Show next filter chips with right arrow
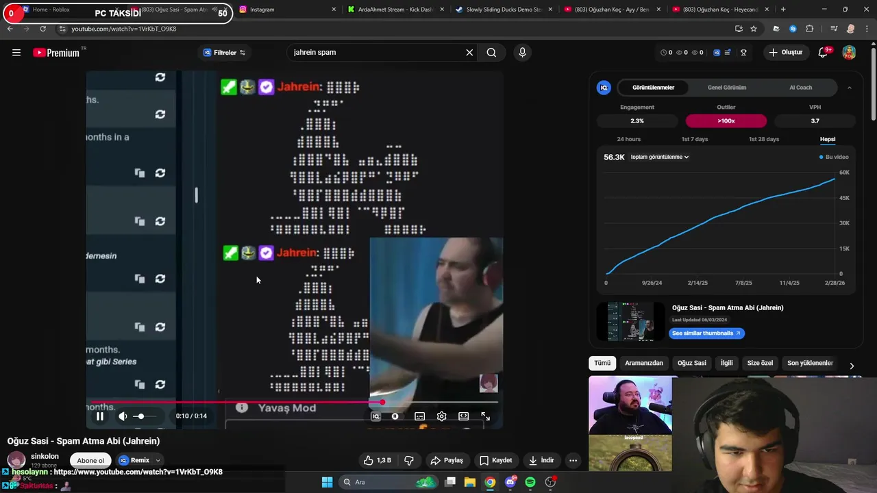This screenshot has height=493, width=877. click(852, 366)
